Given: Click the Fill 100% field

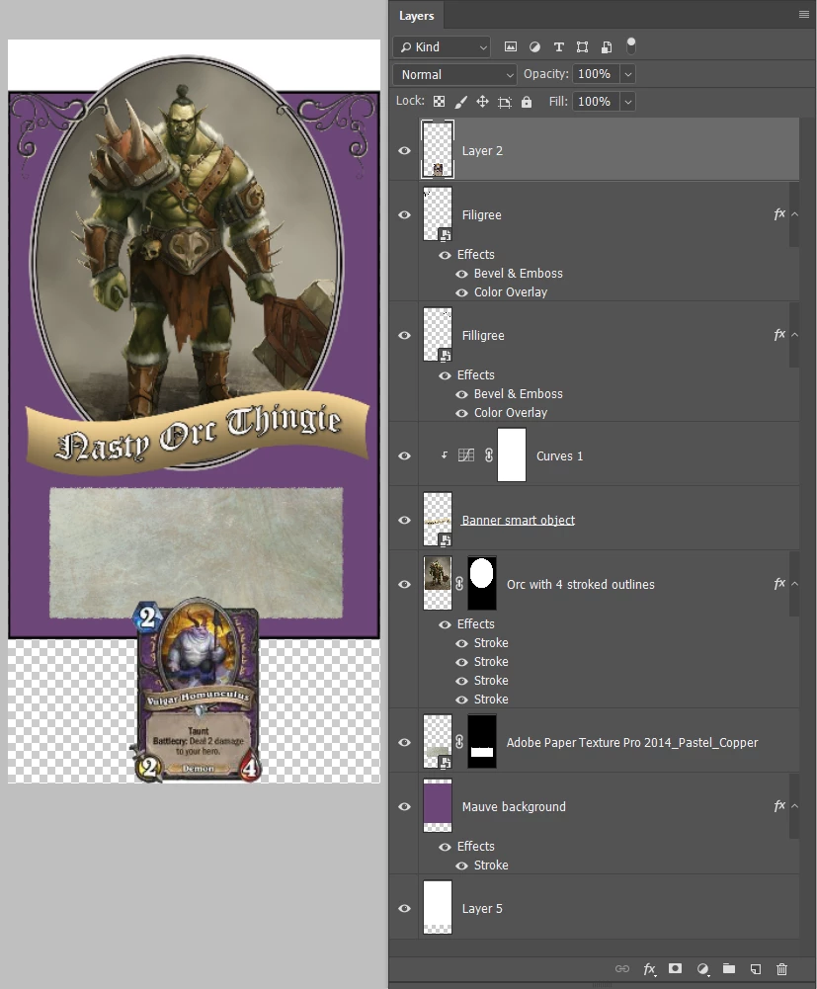Looking at the screenshot, I should (x=596, y=102).
